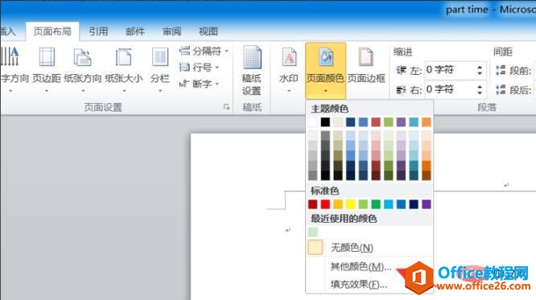The image size is (536, 300).
Task: Expand the Hyphenation (断字) dropdown arrow
Action: click(x=217, y=84)
